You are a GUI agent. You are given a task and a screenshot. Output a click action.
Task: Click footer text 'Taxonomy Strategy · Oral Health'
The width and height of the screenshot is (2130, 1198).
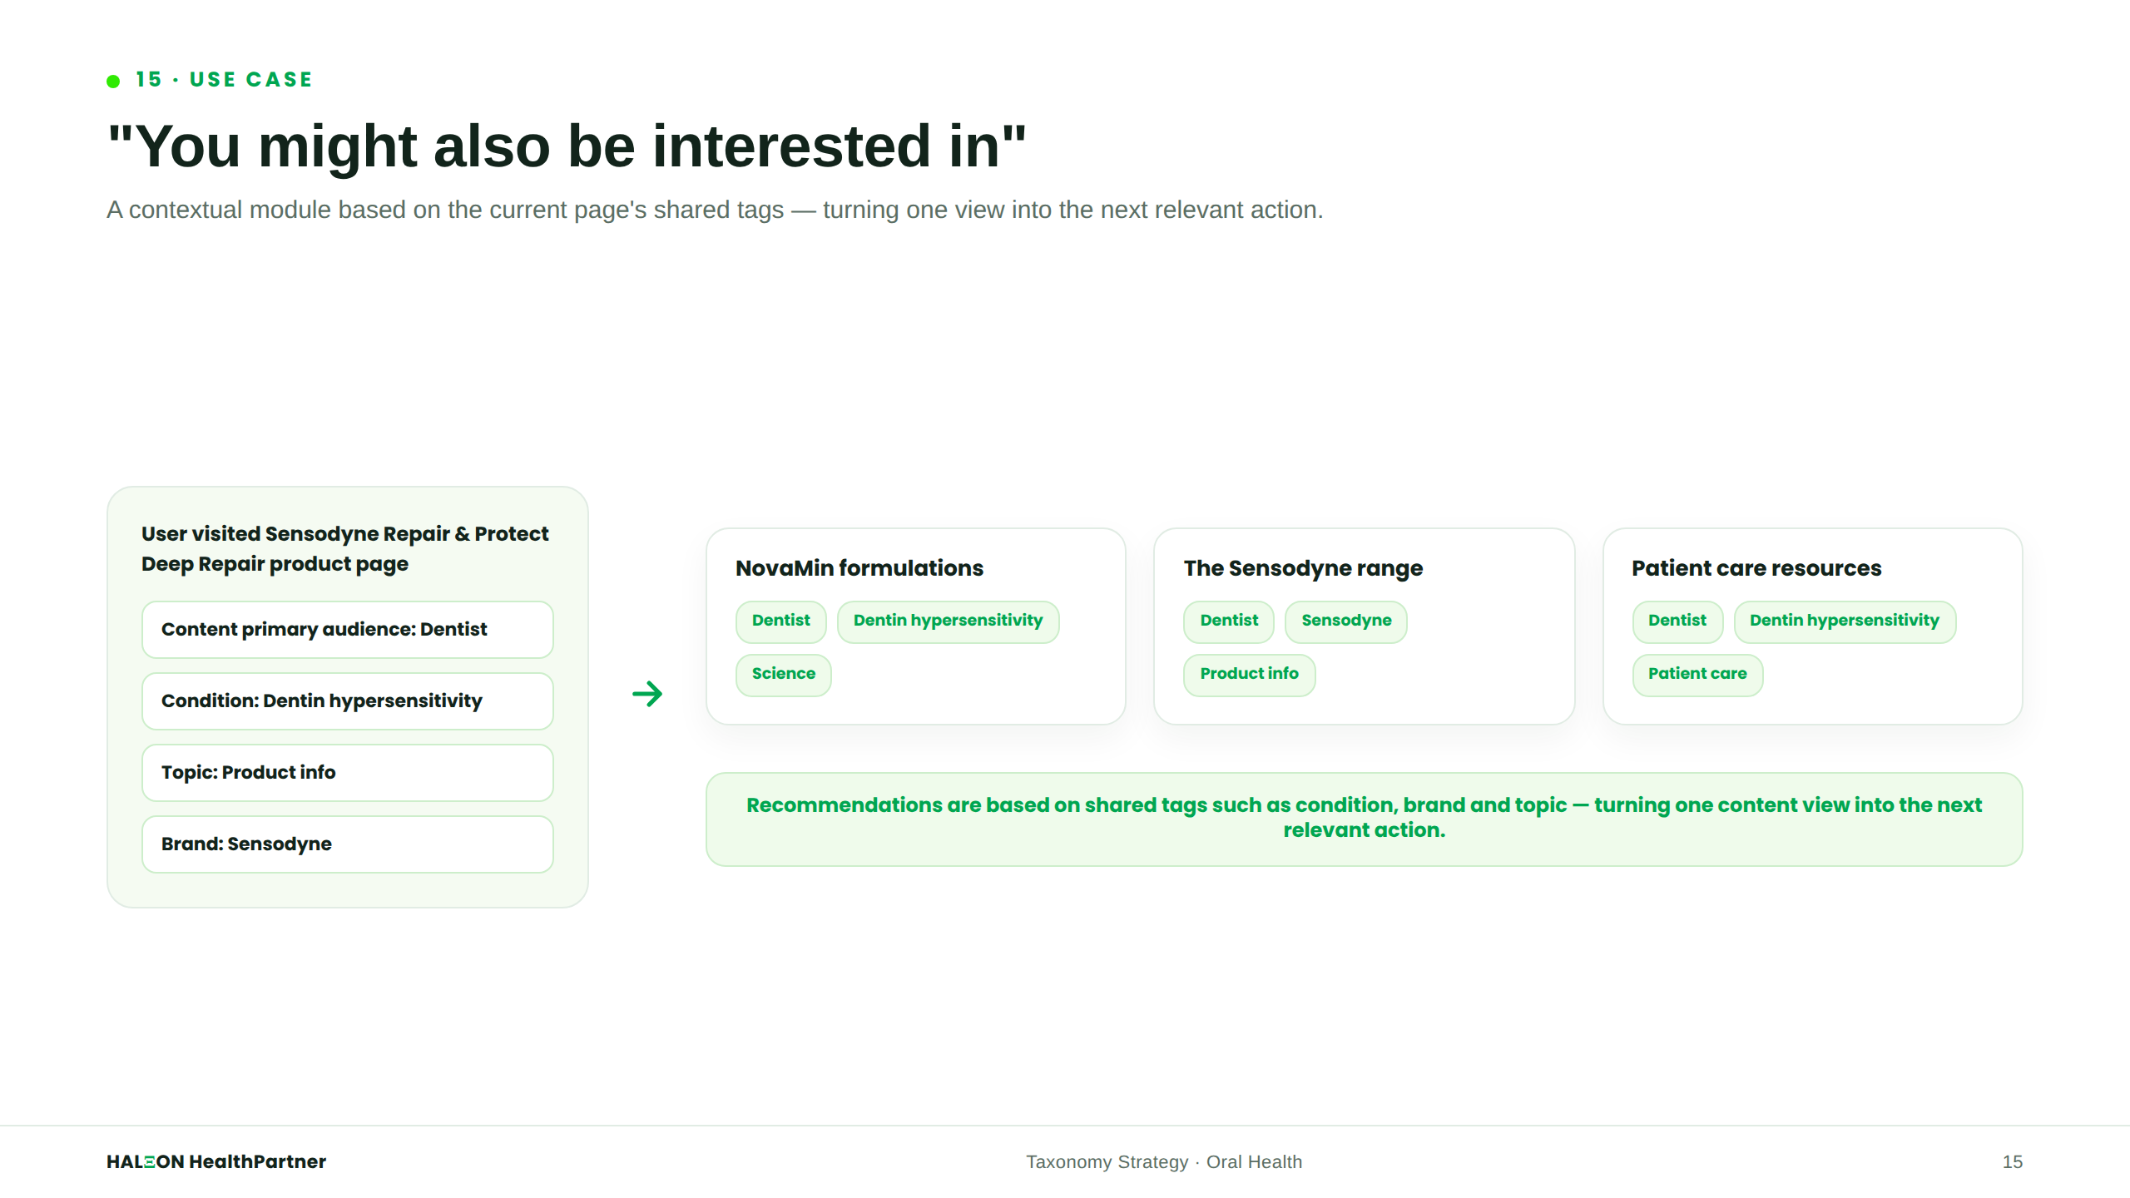(x=1164, y=1162)
